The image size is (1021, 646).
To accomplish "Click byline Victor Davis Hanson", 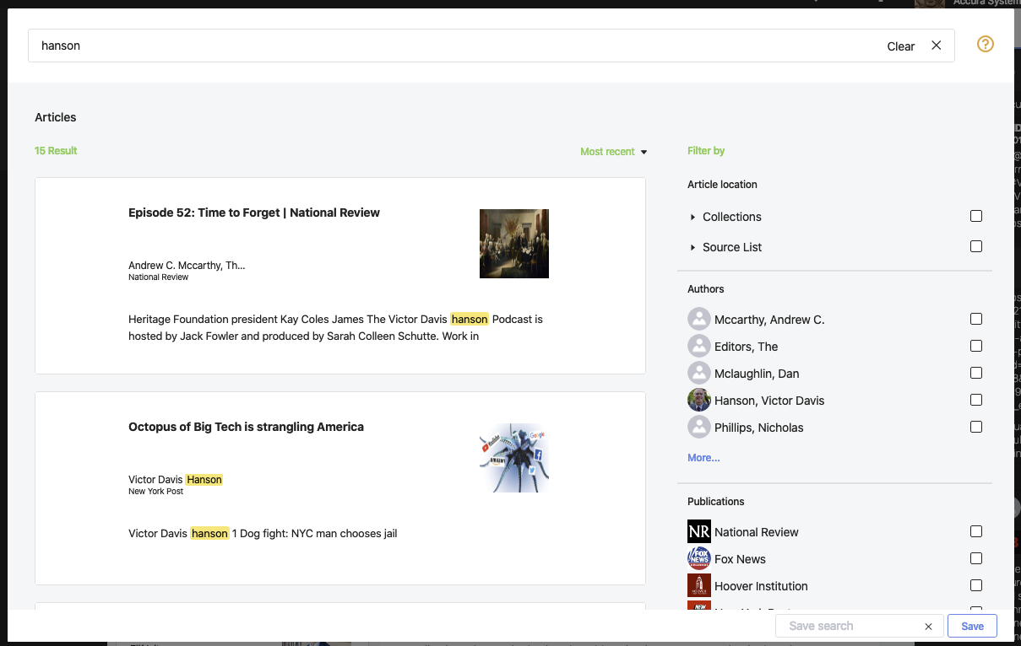I will click(176, 479).
